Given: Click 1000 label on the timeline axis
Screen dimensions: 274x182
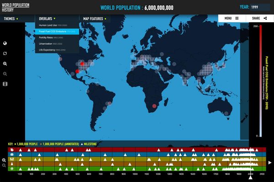Looking at the screenshot, I should point(135,174).
